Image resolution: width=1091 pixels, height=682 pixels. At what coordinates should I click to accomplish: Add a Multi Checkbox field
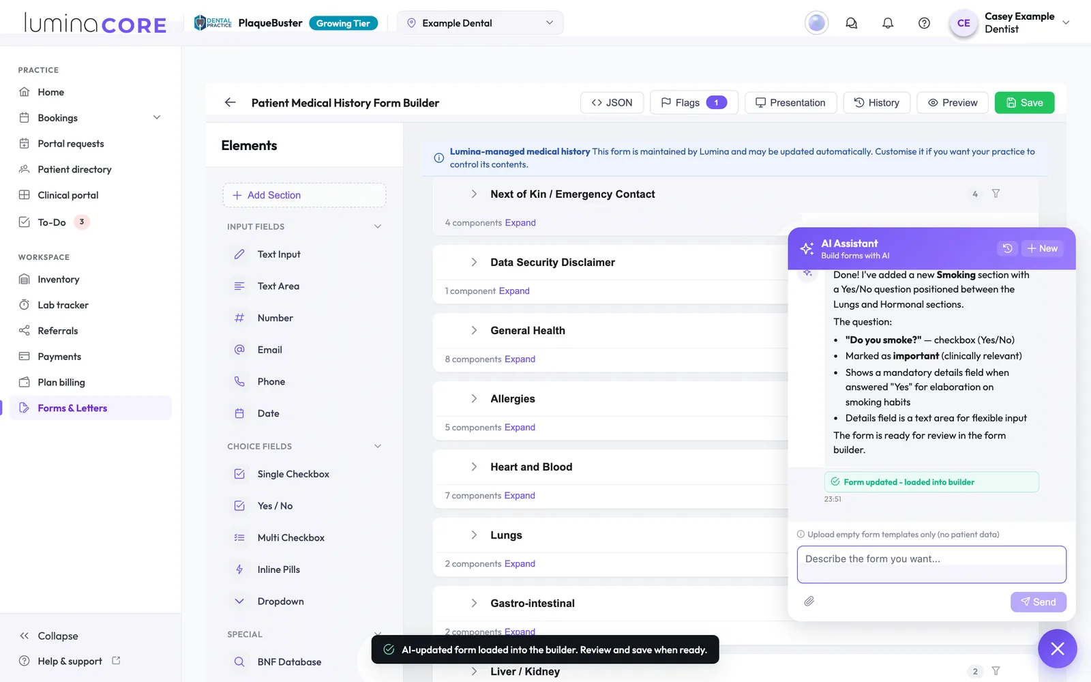[x=305, y=537]
